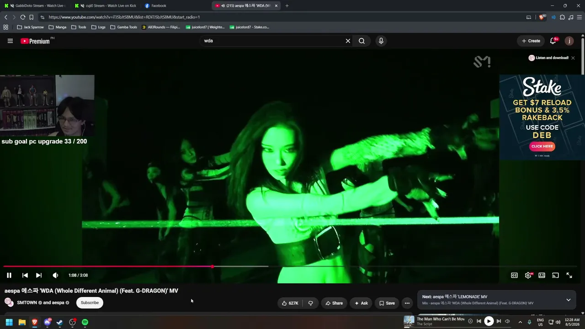Save video to a playlist
Screen dimensions: 585x329
[x=387, y=303]
